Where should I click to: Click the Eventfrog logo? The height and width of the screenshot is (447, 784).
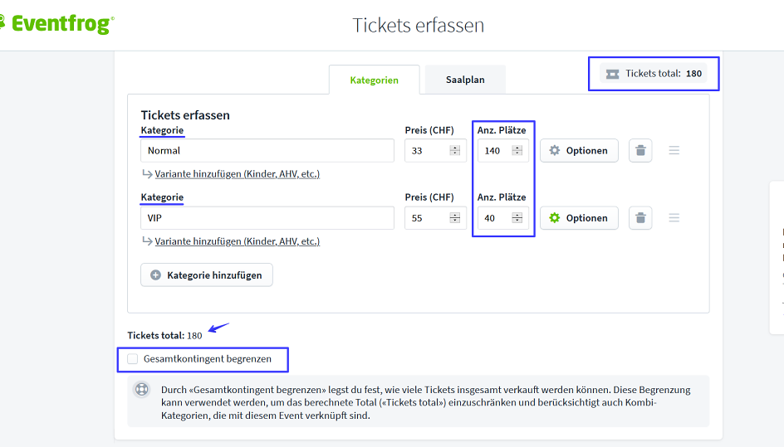coord(56,24)
